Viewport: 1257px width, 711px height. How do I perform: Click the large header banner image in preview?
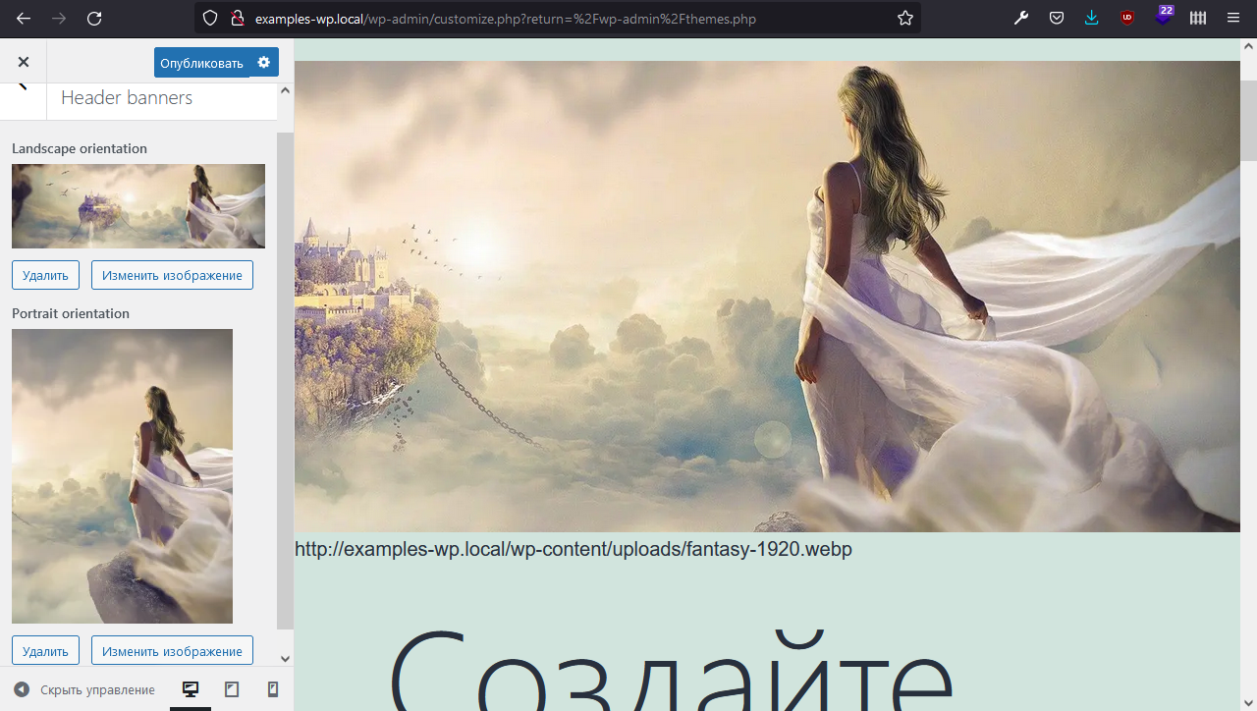pos(767,297)
